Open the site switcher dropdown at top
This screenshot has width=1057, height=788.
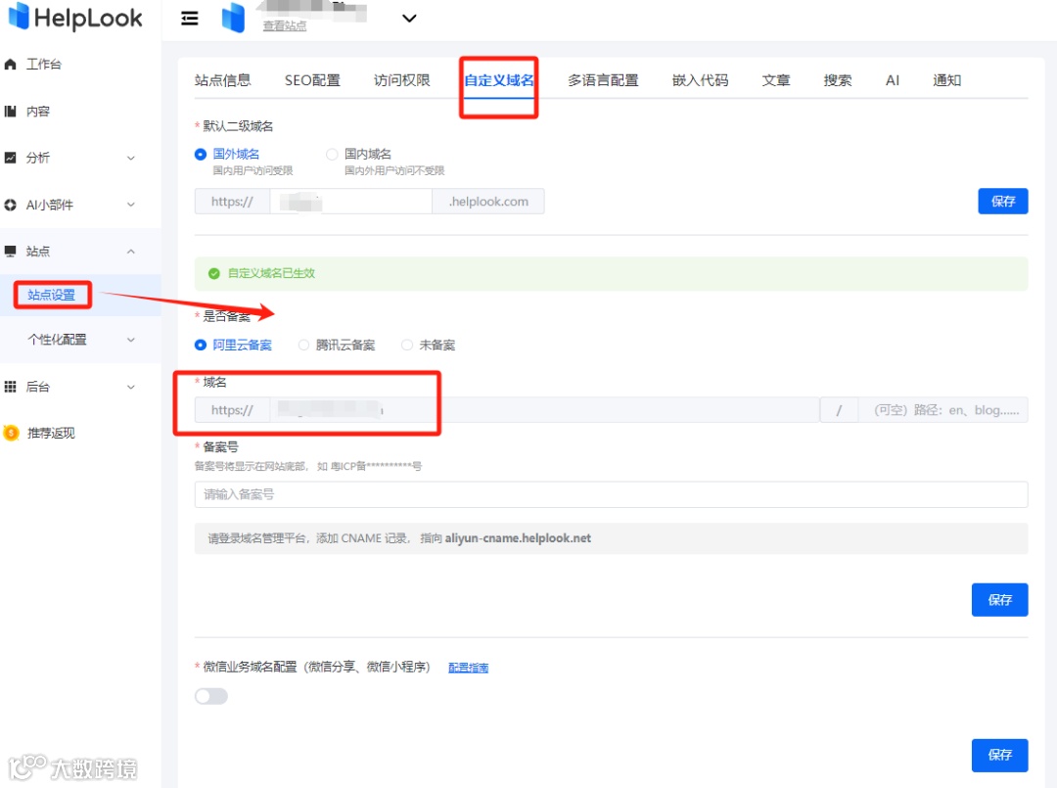pyautogui.click(x=409, y=18)
